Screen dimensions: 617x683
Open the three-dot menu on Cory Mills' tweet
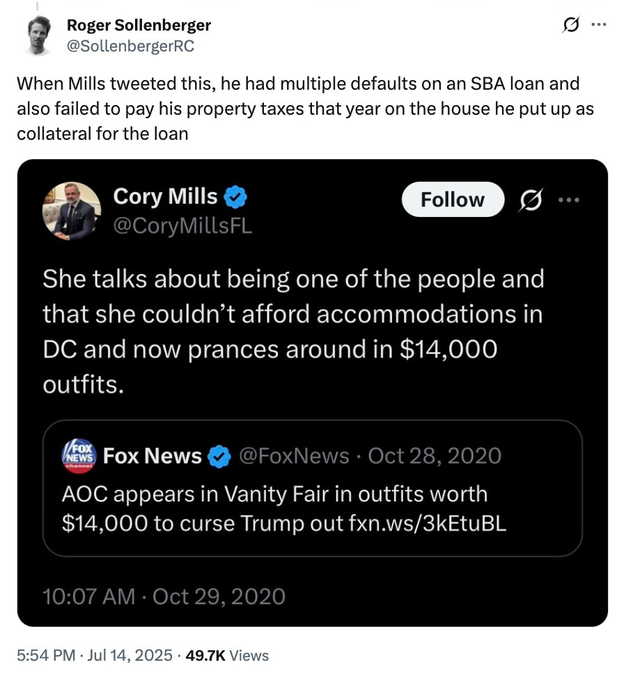(x=570, y=200)
